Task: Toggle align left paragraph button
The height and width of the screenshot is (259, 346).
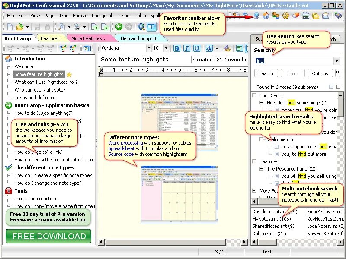Action: (x=240, y=48)
